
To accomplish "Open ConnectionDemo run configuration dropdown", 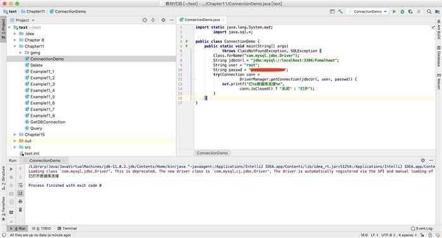I will click(x=368, y=11).
